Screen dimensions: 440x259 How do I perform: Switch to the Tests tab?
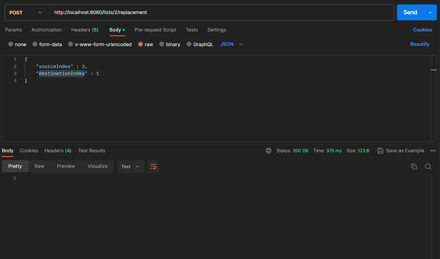pos(191,30)
